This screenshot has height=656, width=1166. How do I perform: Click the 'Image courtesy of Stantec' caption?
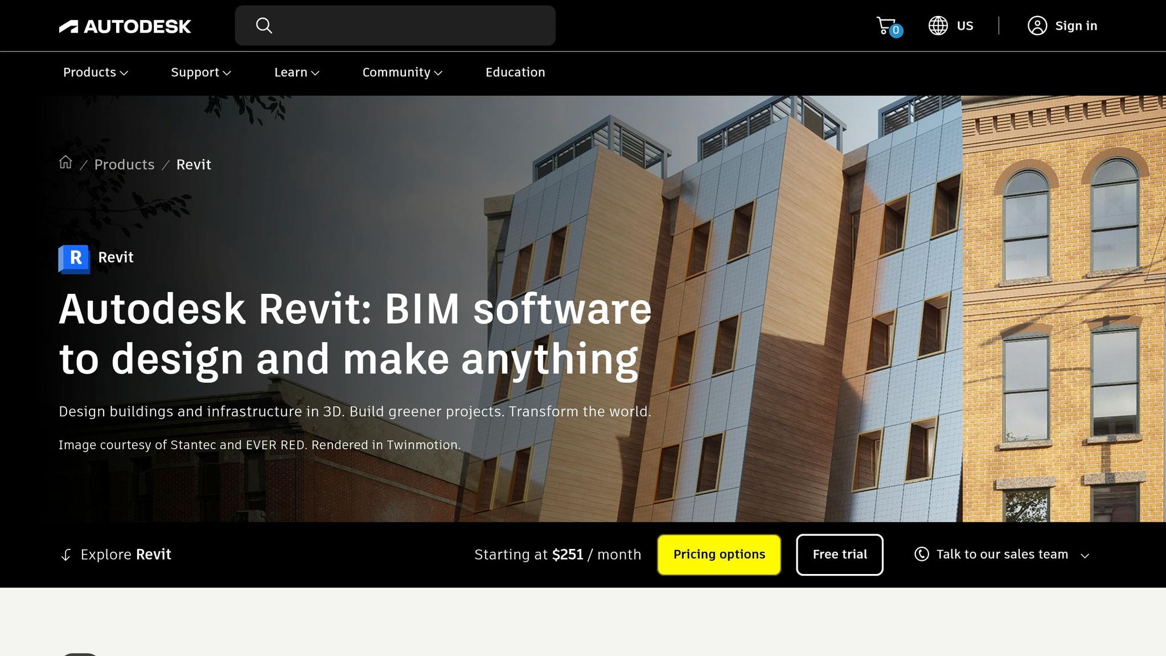tap(260, 445)
